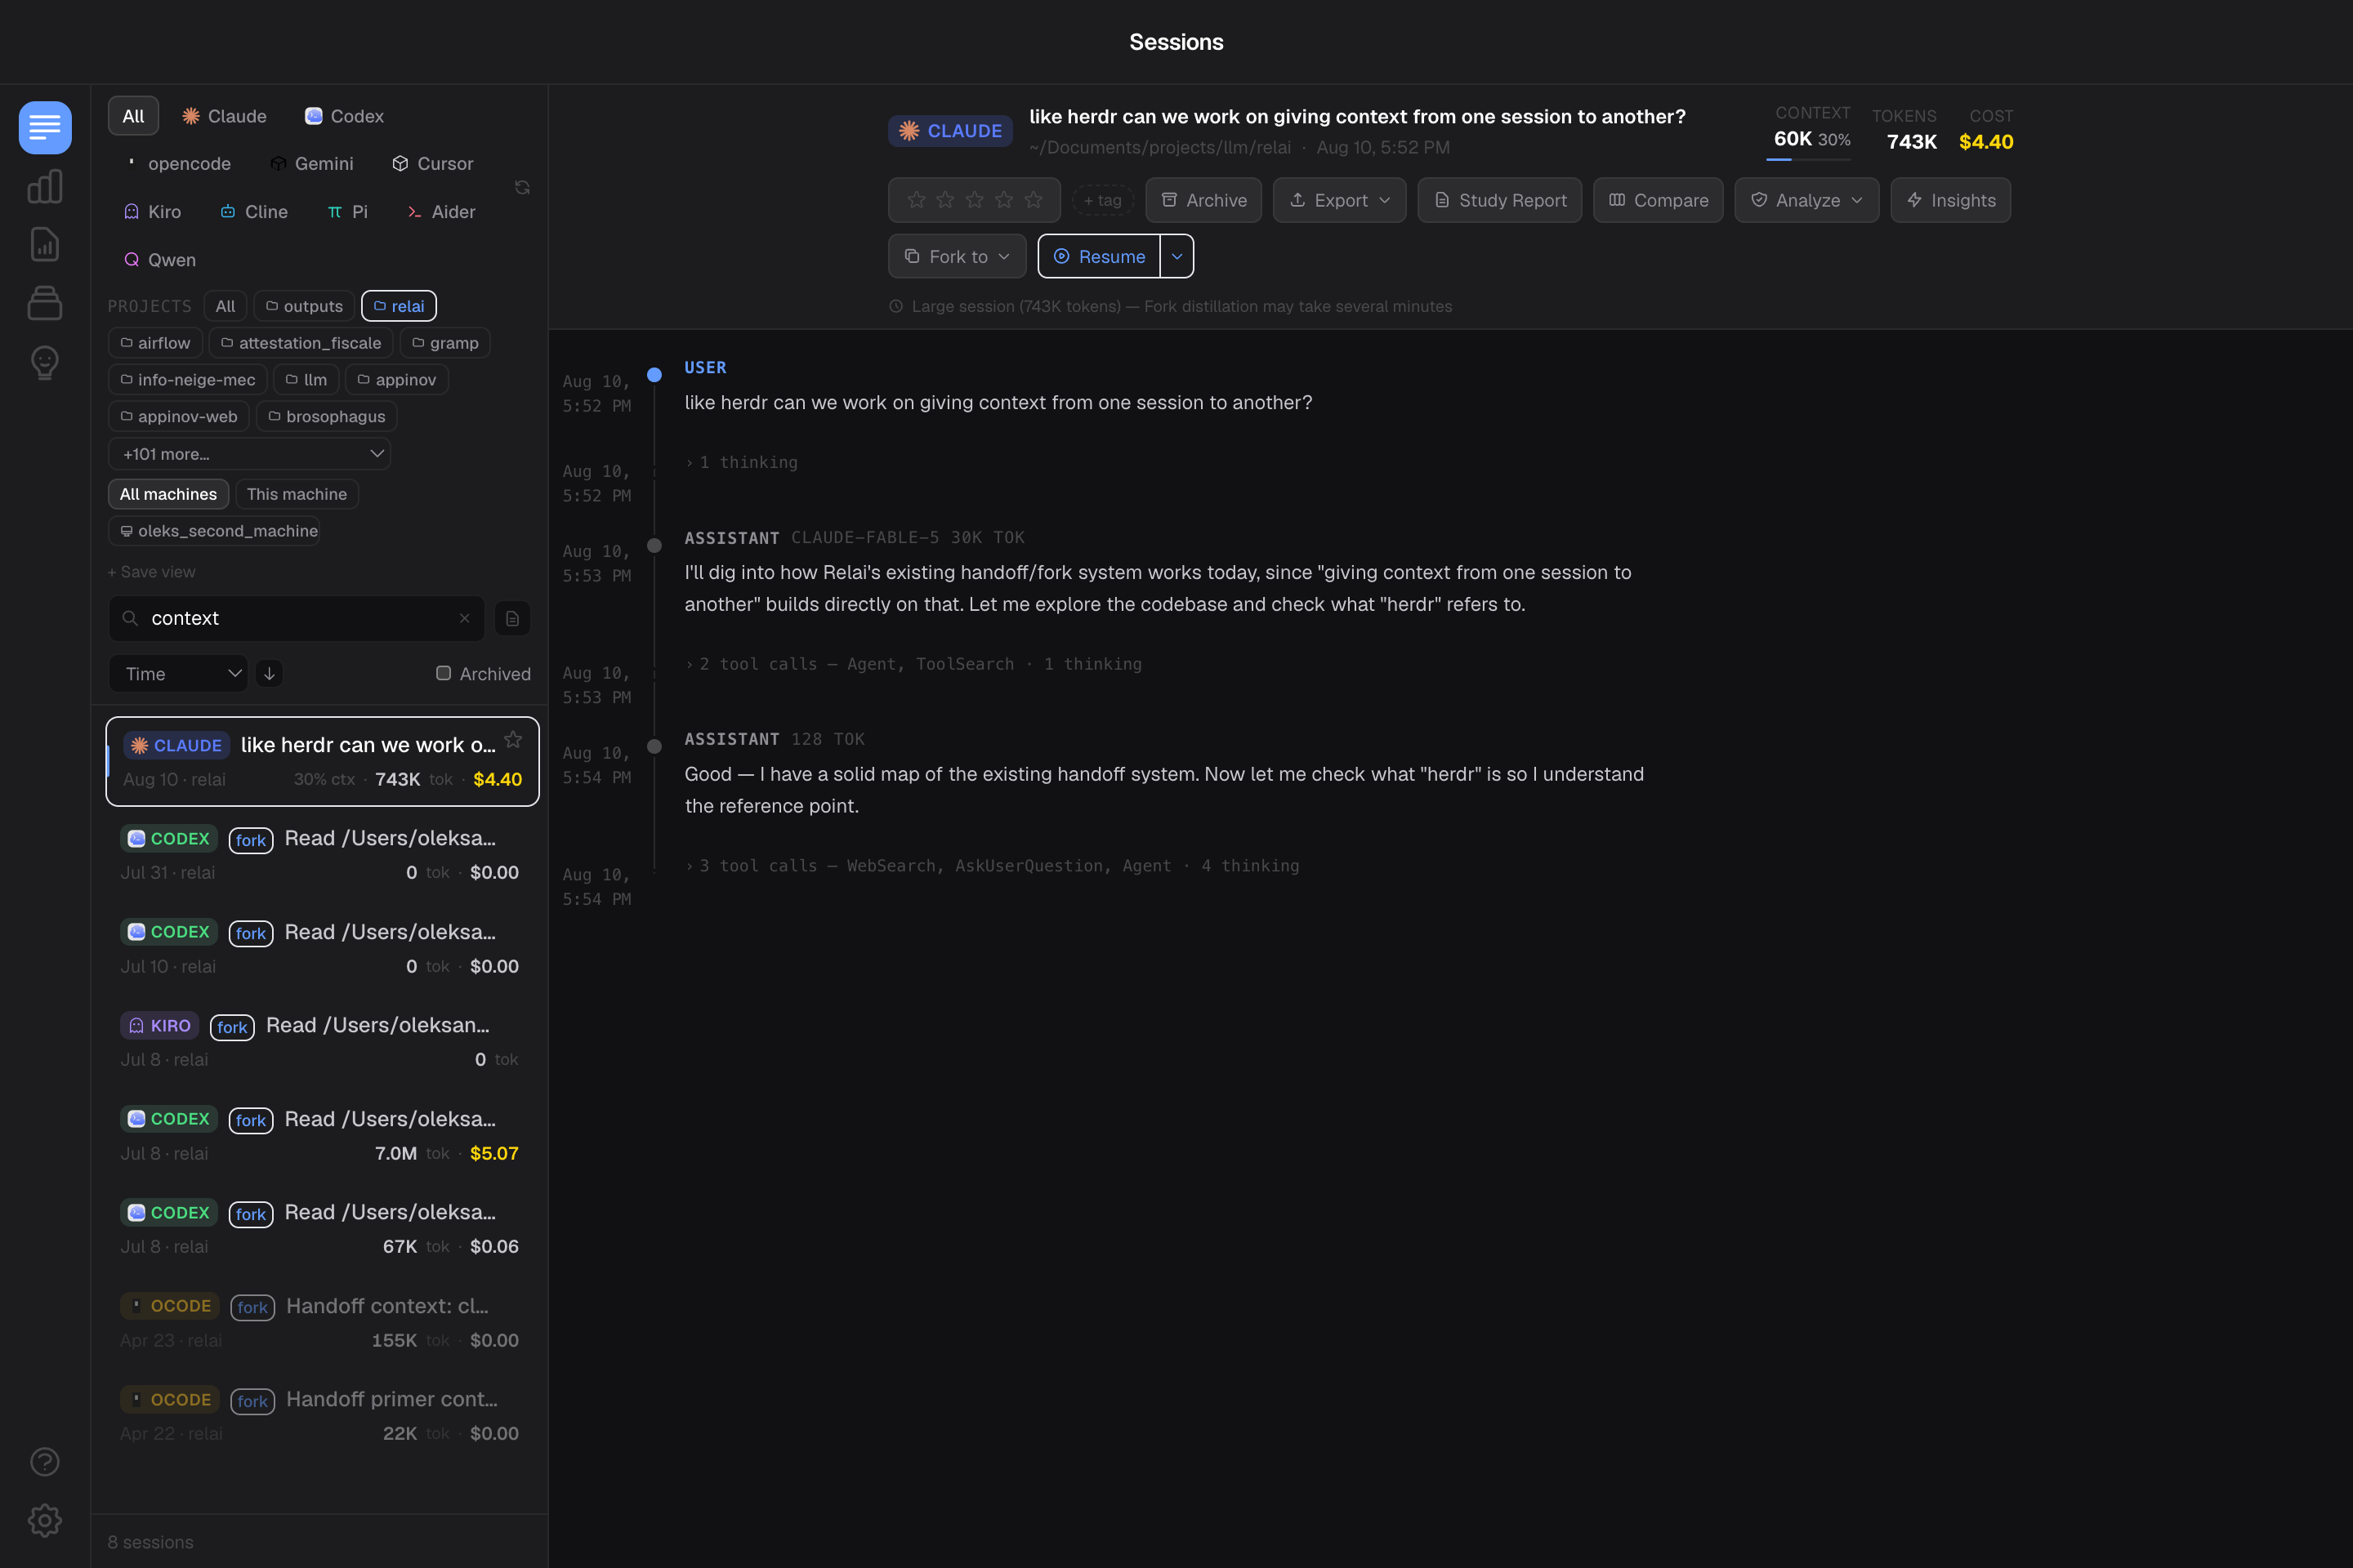Open Codex session dated Jul 31

point(321,855)
